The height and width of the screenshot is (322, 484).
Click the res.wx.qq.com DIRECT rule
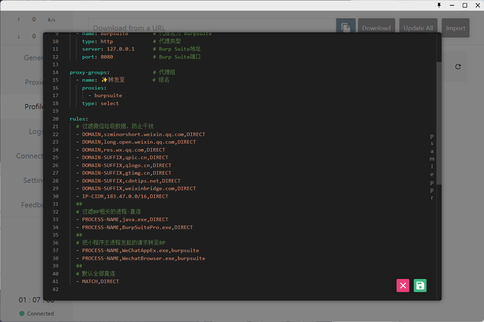click(x=120, y=150)
